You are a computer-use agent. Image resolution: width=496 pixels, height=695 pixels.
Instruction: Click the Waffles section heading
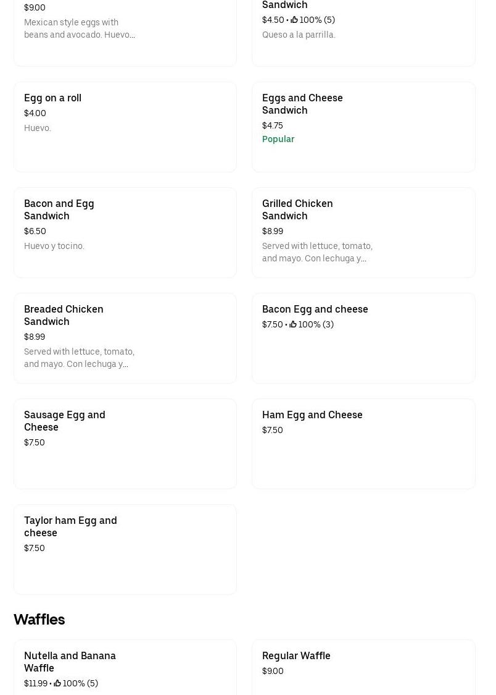[x=39, y=619]
